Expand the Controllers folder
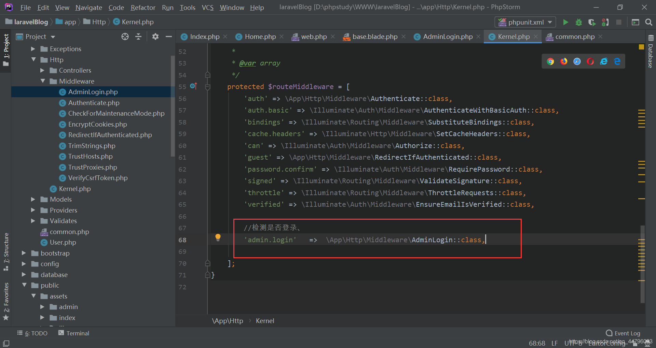This screenshot has width=656, height=348. click(42, 70)
